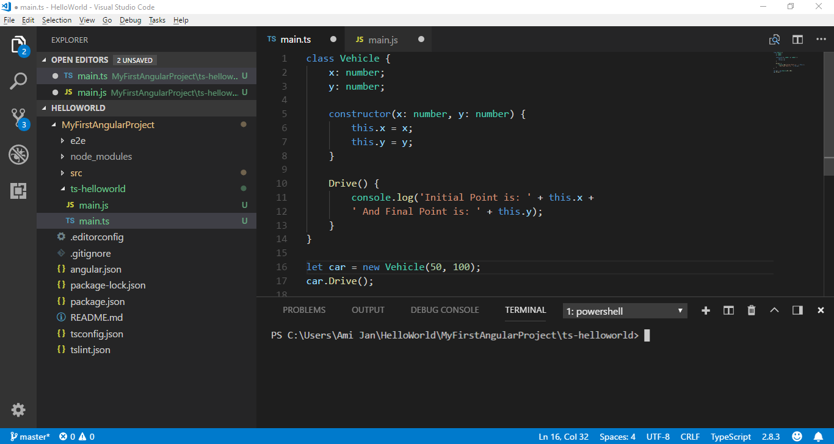Image resolution: width=834 pixels, height=444 pixels.
Task: Close the unsaved main.ts editor tab dot
Action: click(333, 40)
